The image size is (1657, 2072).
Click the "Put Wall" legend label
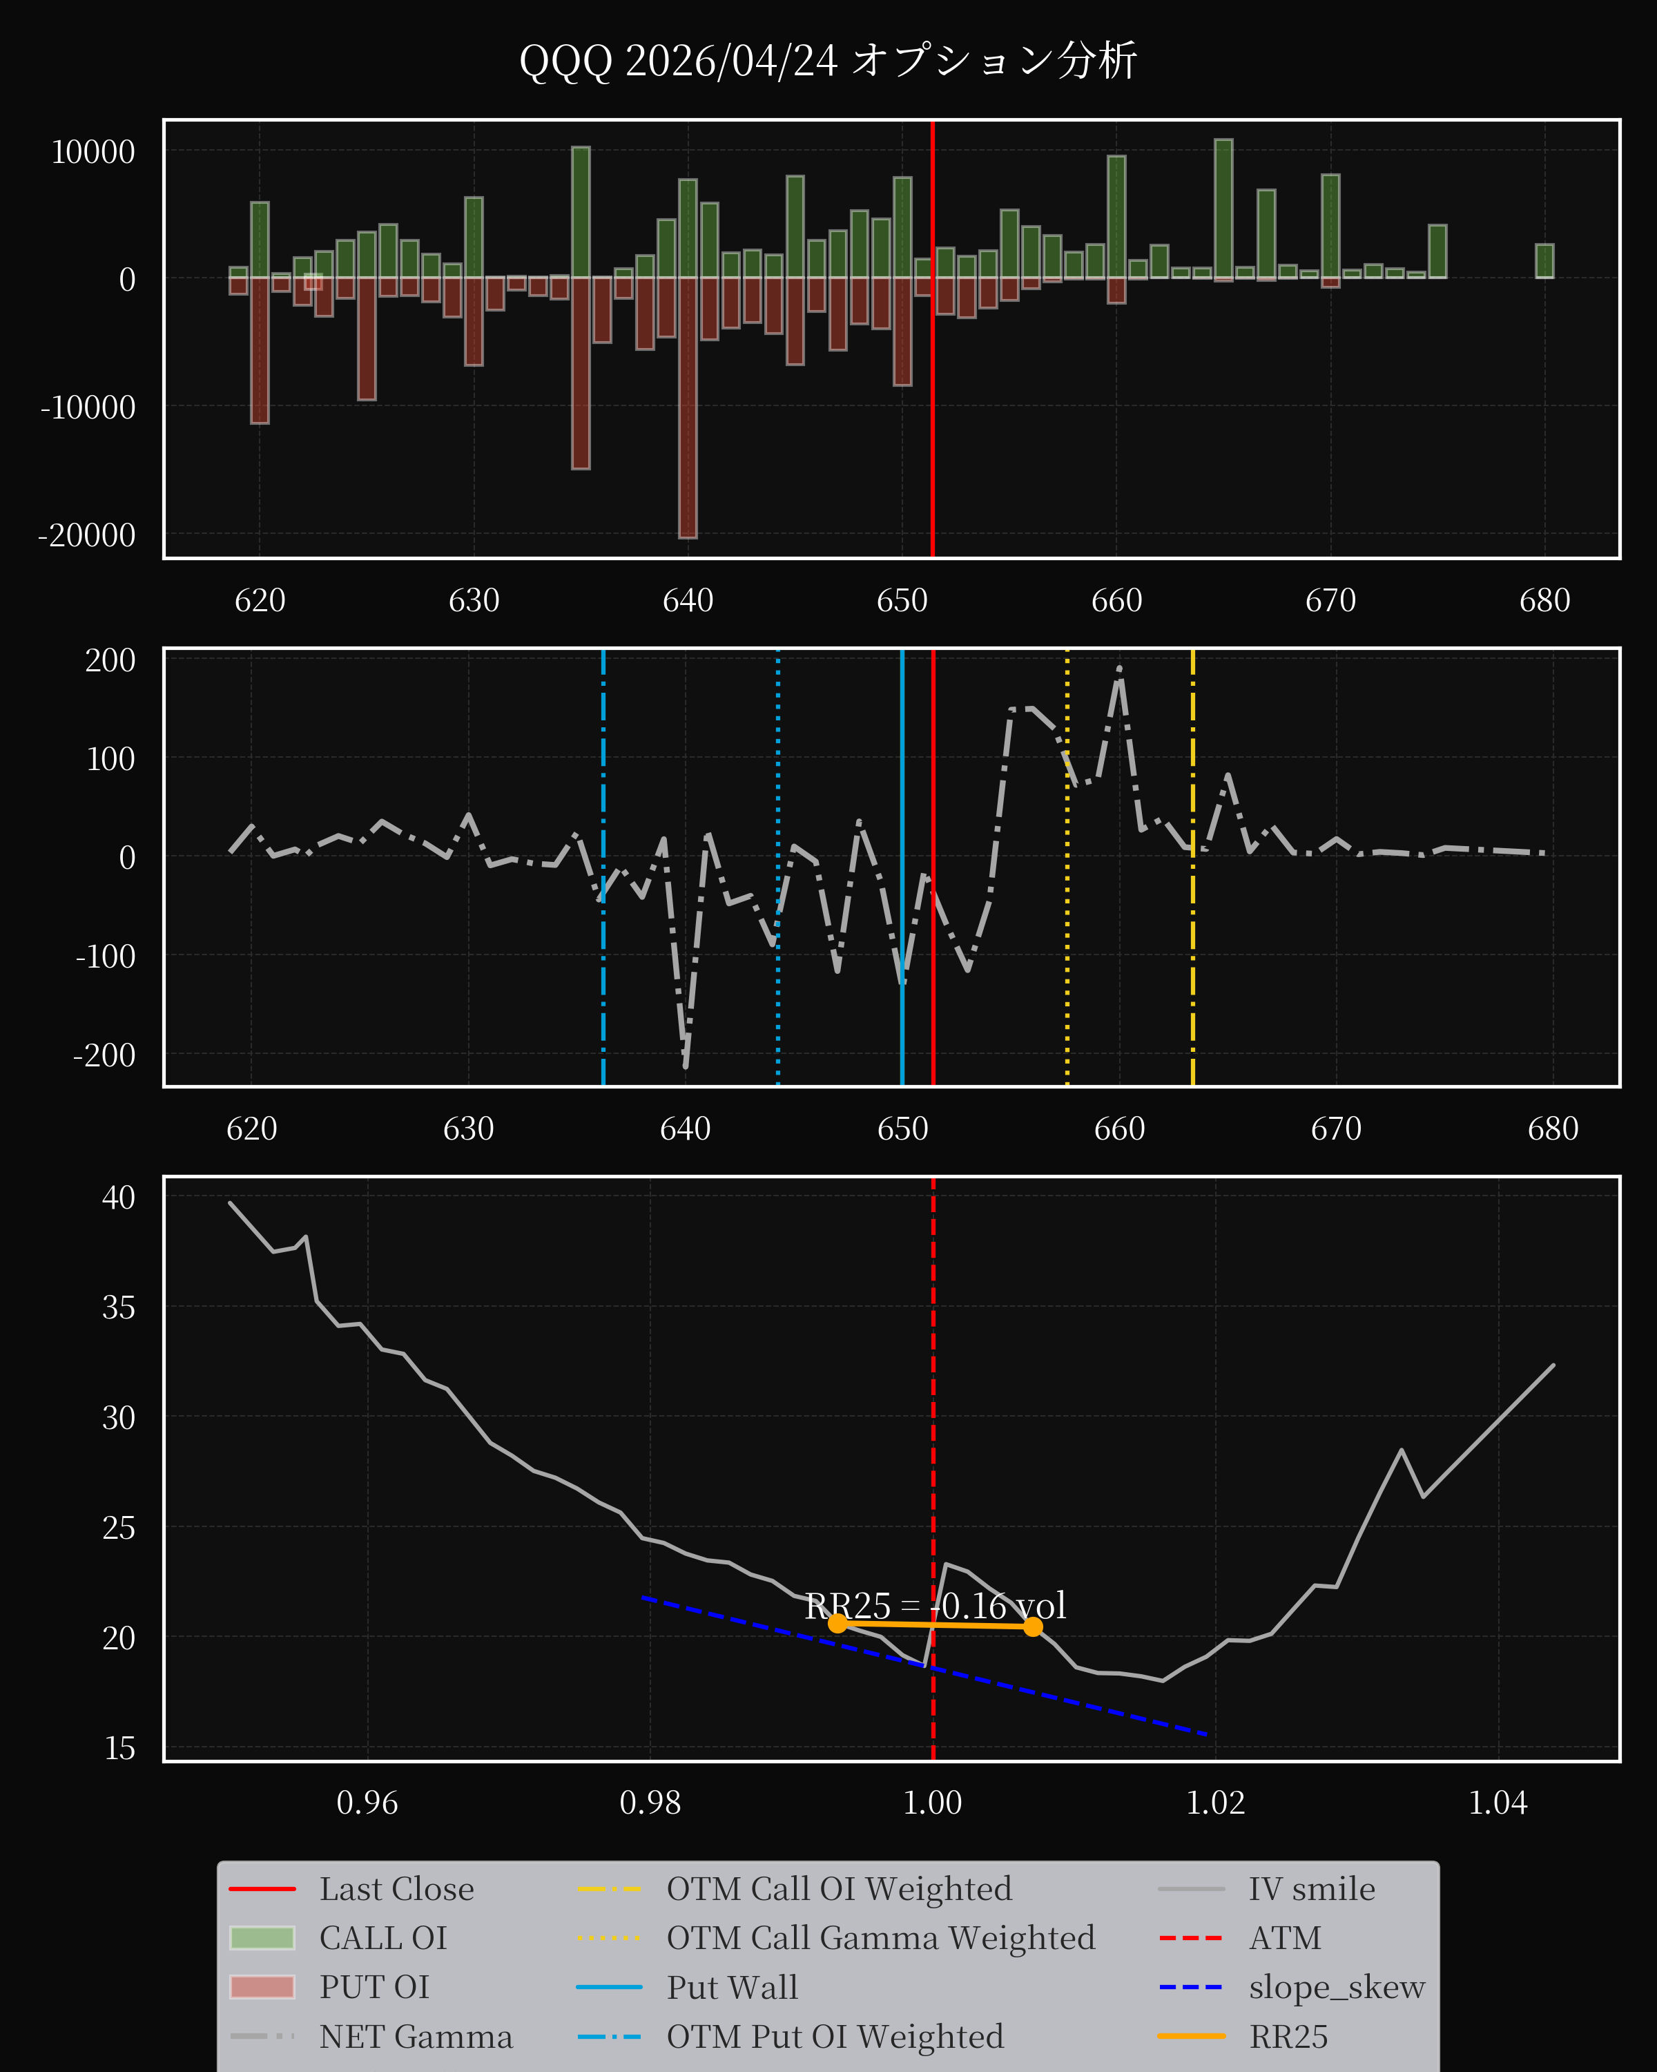732,1988
